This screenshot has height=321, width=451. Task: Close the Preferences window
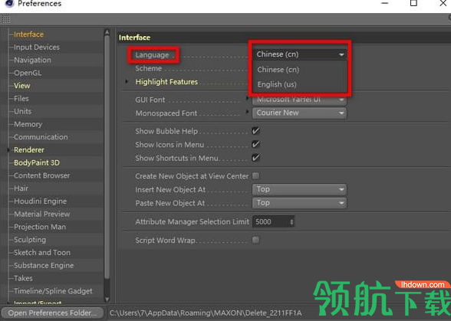click(x=443, y=4)
